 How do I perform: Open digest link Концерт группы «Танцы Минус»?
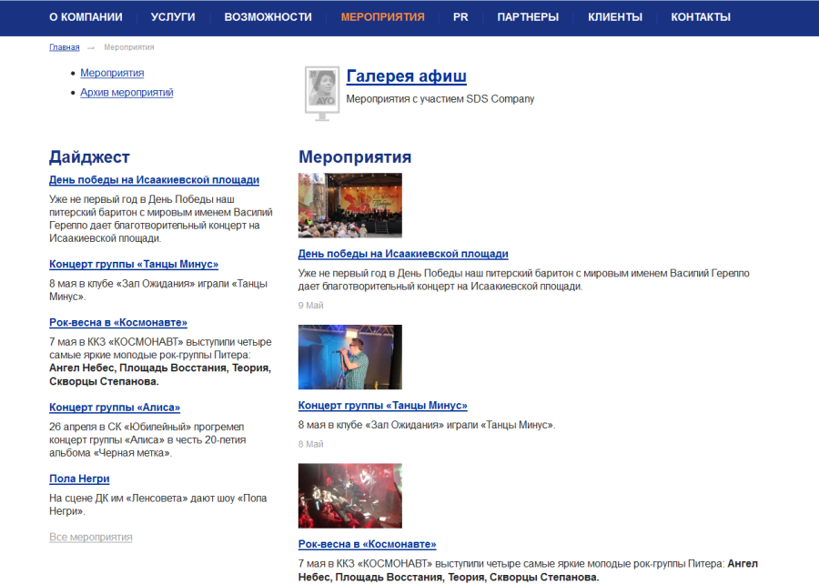(x=134, y=264)
